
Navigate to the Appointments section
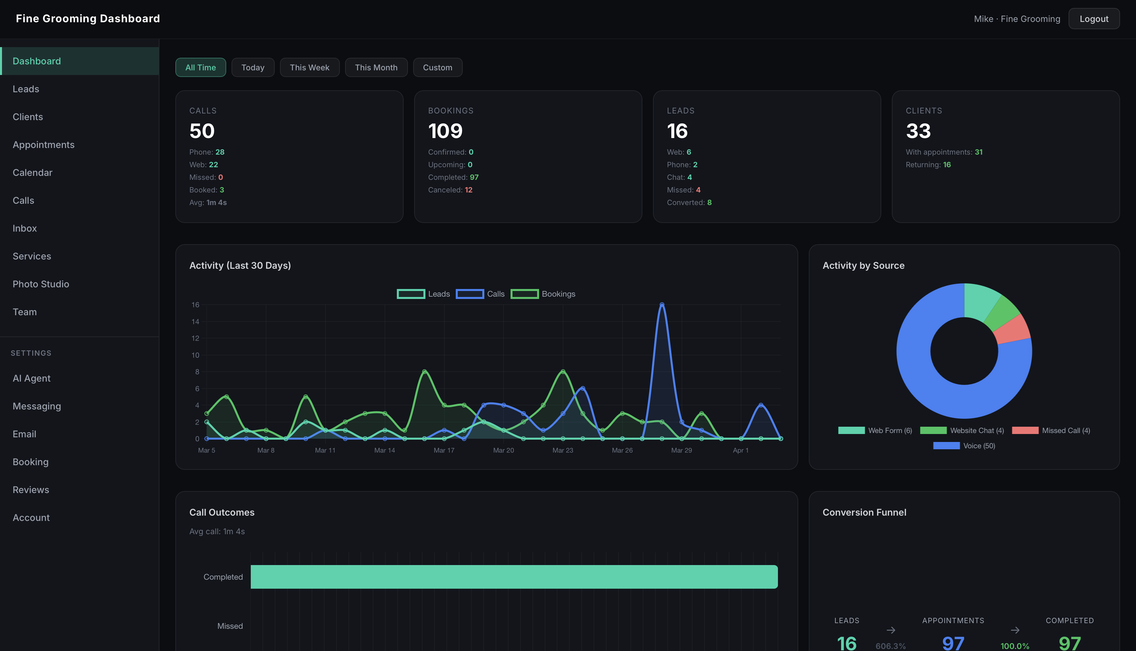pos(44,144)
